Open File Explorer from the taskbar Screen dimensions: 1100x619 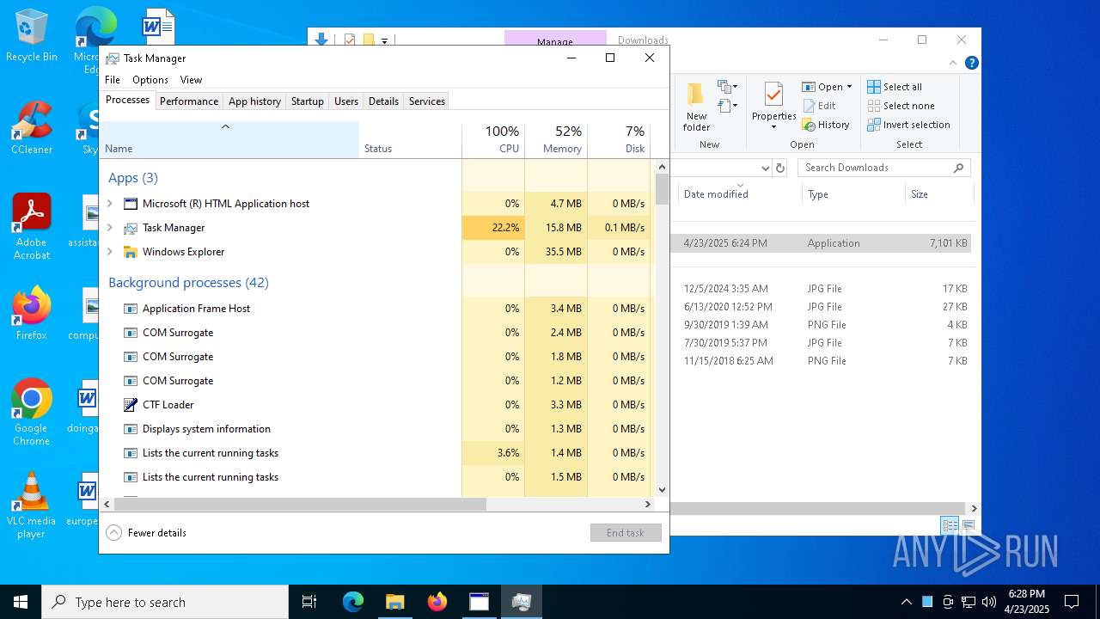(394, 602)
